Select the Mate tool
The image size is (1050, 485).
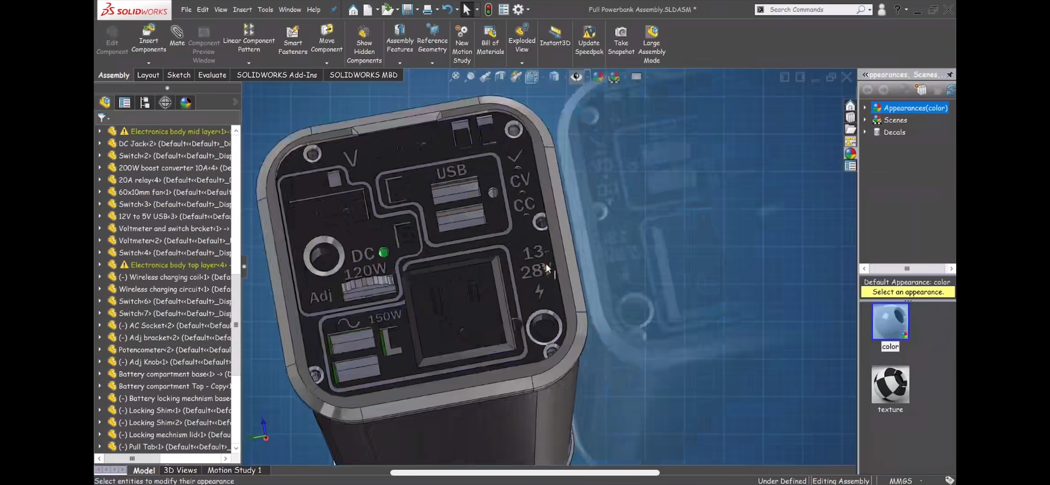177,36
